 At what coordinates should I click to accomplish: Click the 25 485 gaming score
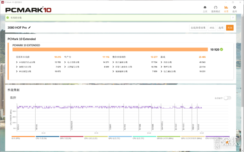point(202,57)
